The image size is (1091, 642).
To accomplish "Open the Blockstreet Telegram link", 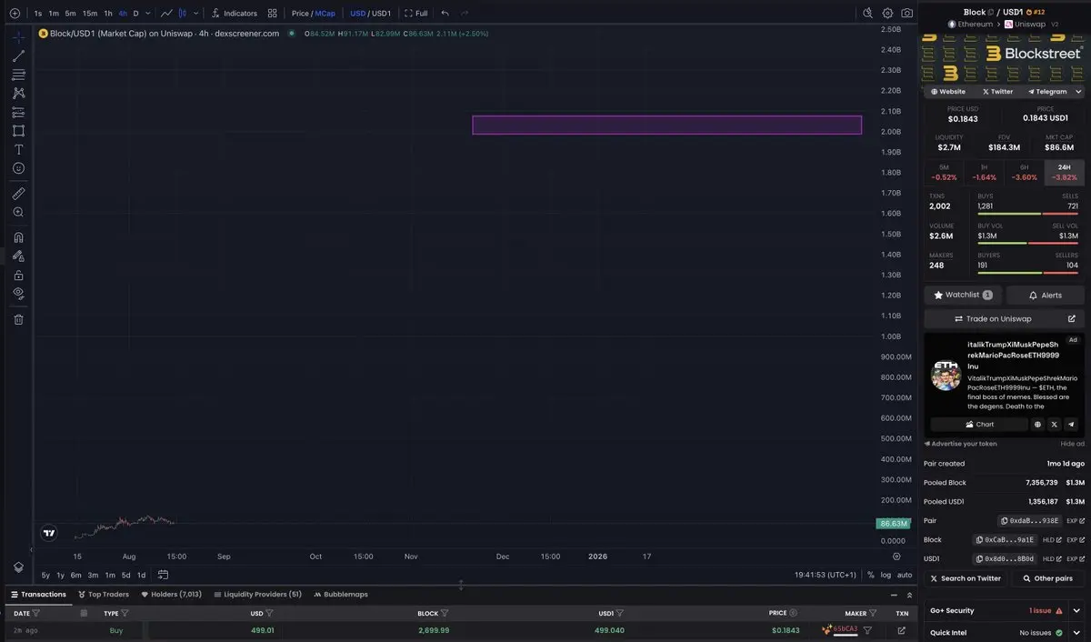I will coord(1047,92).
